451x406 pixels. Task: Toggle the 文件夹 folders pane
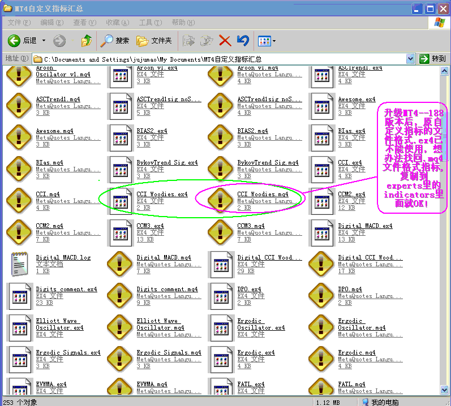point(154,41)
